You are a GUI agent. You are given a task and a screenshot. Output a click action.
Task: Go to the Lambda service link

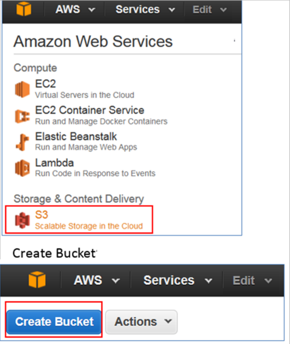(54, 163)
